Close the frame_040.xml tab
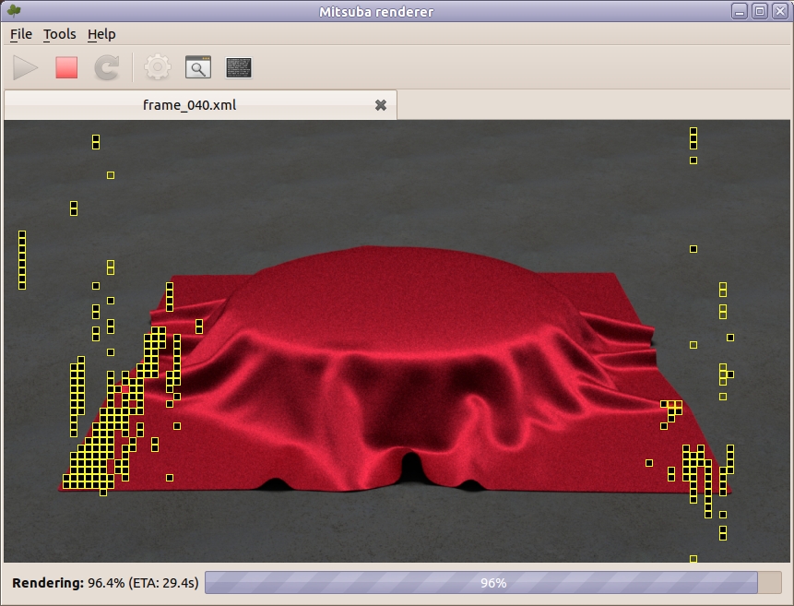 pos(380,105)
